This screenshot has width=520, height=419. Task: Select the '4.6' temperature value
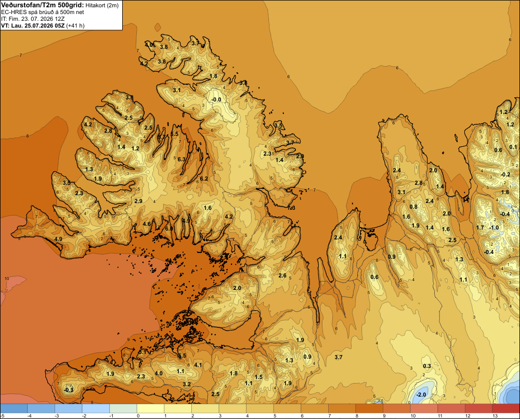[x=147, y=224]
